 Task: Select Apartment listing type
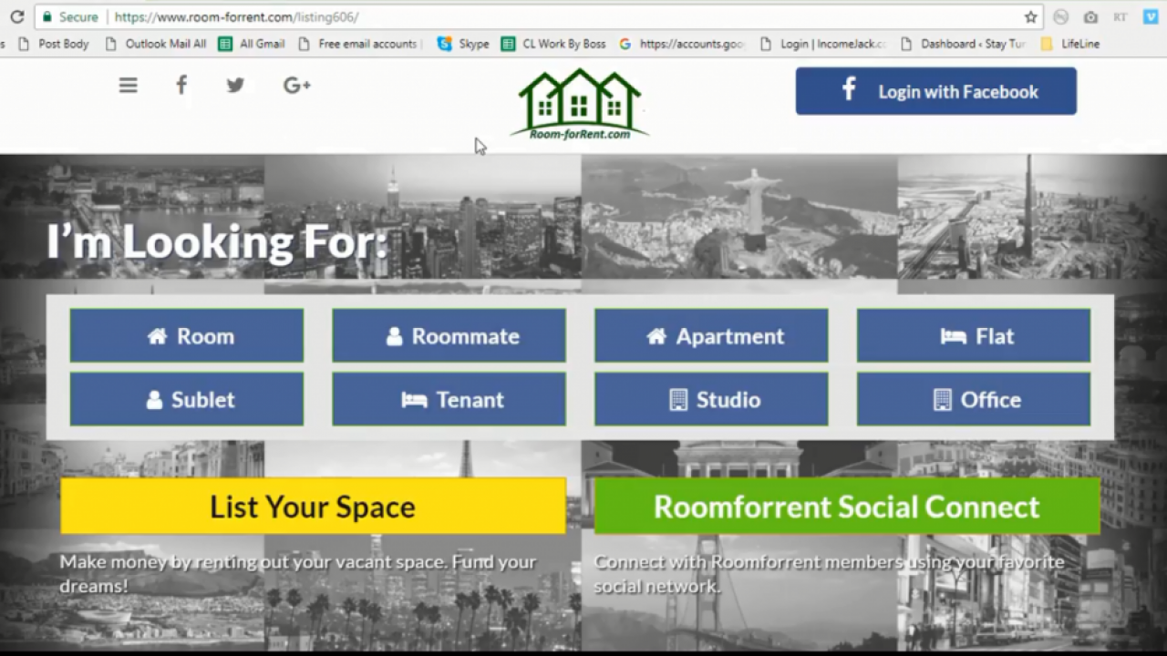711,336
